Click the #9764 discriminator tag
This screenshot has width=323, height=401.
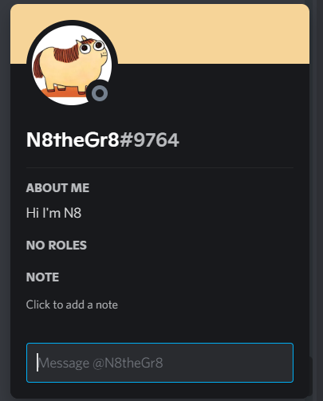[149, 140]
